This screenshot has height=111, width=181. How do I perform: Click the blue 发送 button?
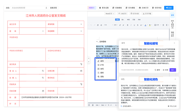[x=169, y=8]
